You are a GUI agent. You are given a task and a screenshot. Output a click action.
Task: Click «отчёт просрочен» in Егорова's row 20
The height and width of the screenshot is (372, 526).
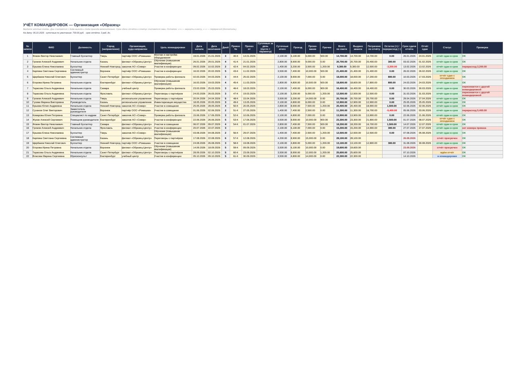click(447, 148)
